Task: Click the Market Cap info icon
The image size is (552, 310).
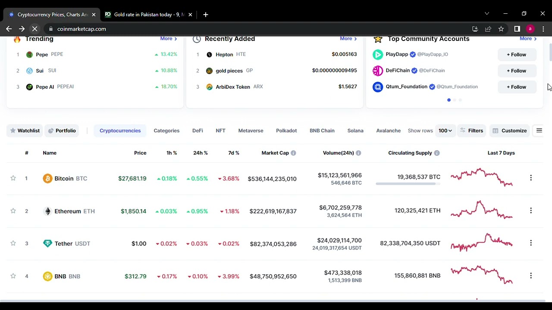Action: point(293,153)
